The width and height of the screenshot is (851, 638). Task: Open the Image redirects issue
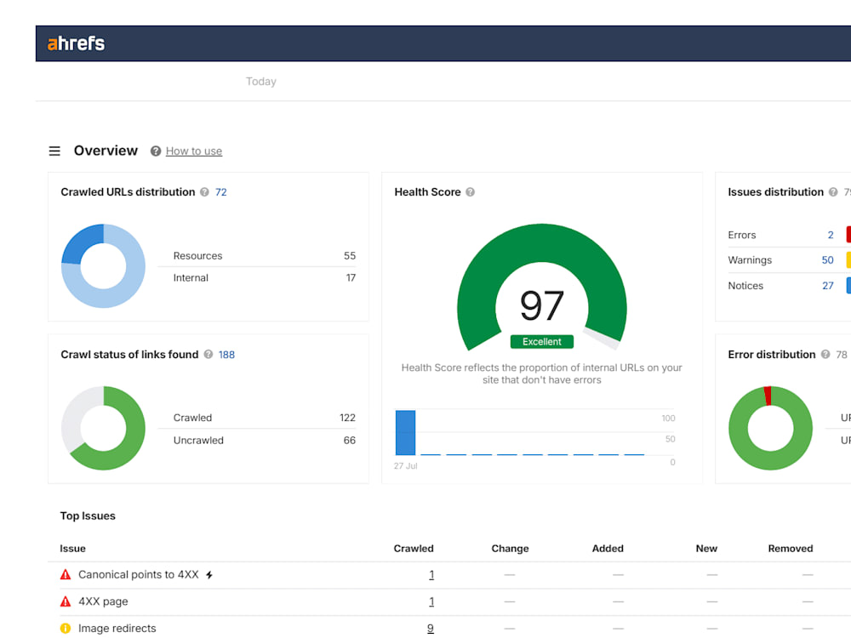click(117, 629)
